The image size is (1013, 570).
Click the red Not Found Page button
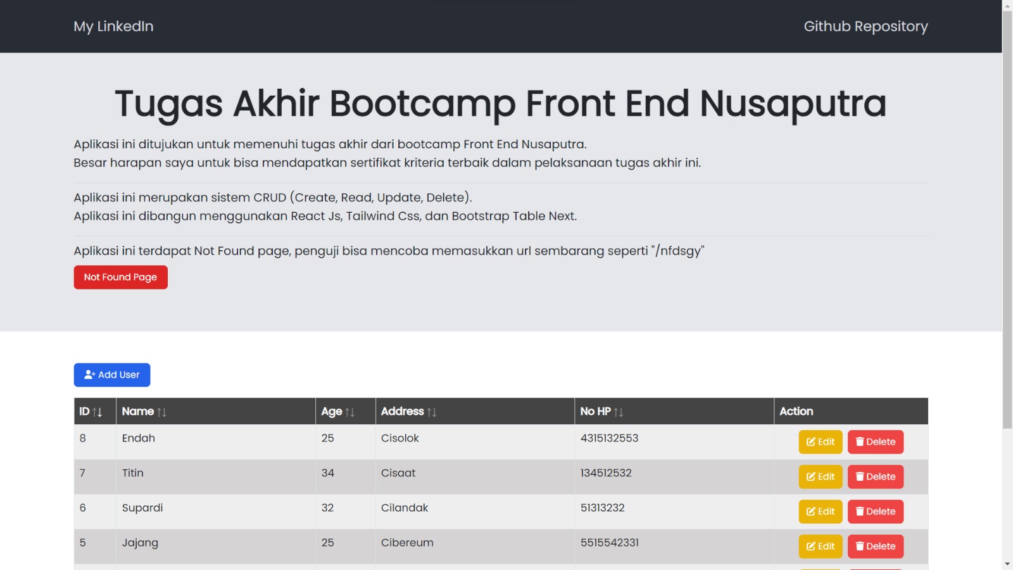pyautogui.click(x=121, y=277)
